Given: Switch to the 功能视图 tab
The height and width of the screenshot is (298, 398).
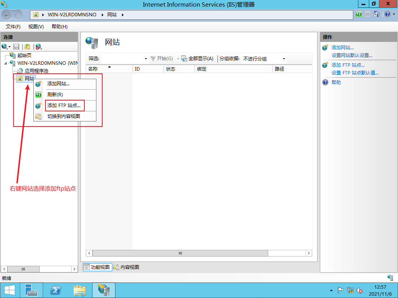Looking at the screenshot, I should tap(98, 267).
